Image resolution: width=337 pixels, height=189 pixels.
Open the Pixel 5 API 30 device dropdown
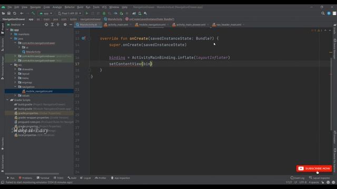point(70,13)
